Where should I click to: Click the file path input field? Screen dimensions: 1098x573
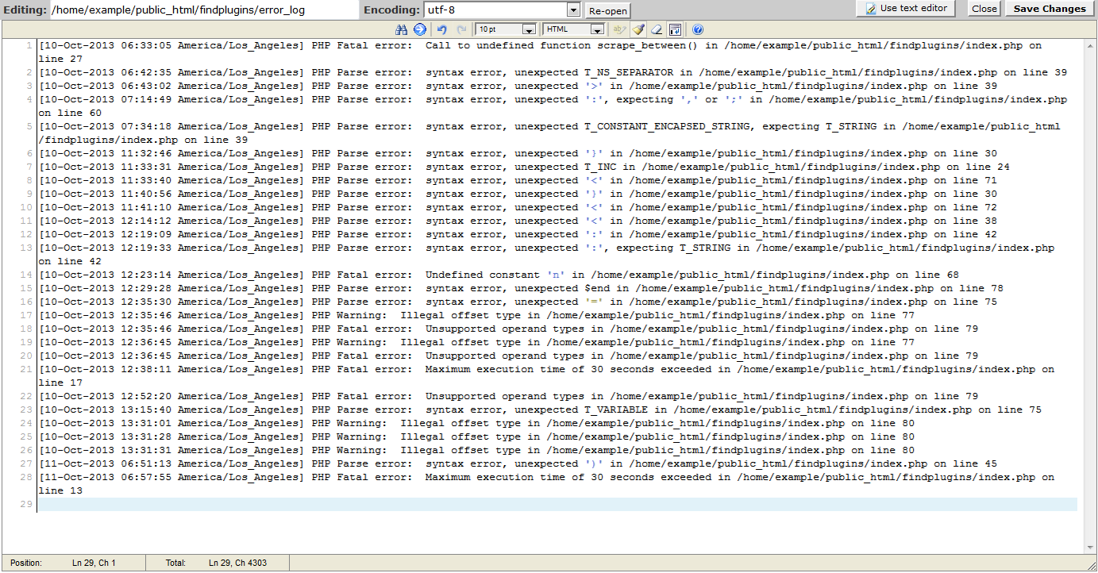point(202,10)
